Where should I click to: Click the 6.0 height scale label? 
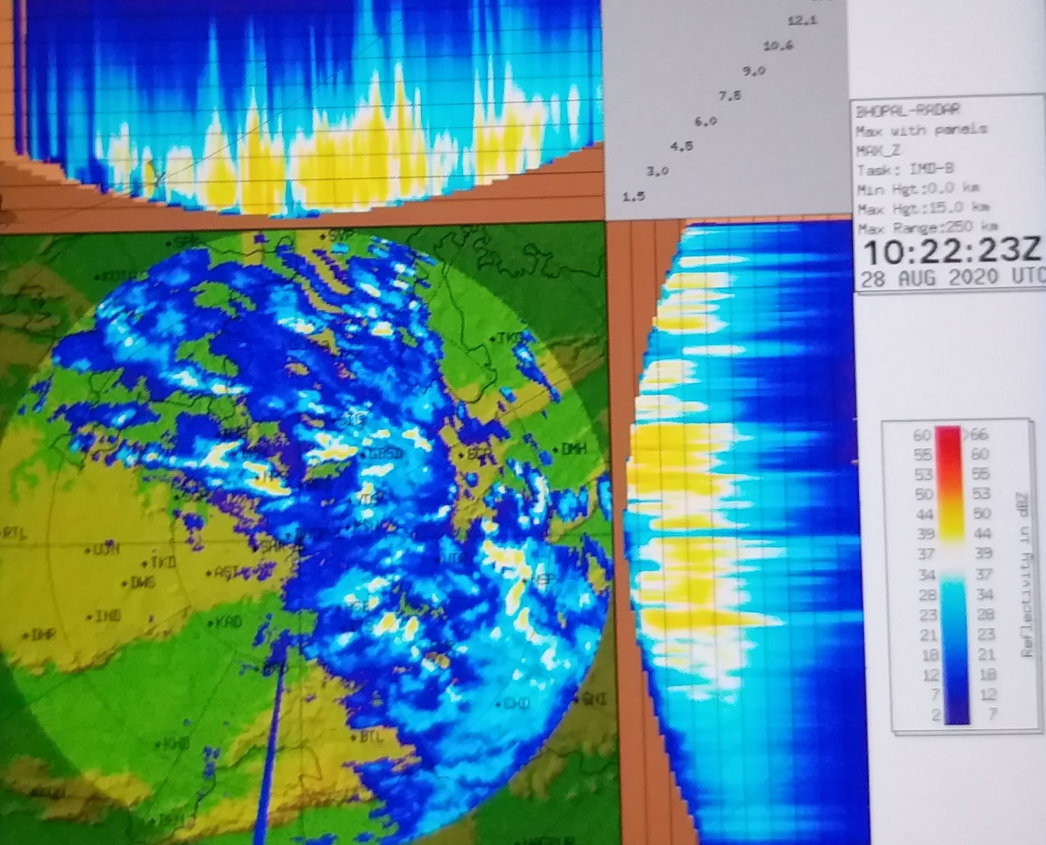(705, 121)
